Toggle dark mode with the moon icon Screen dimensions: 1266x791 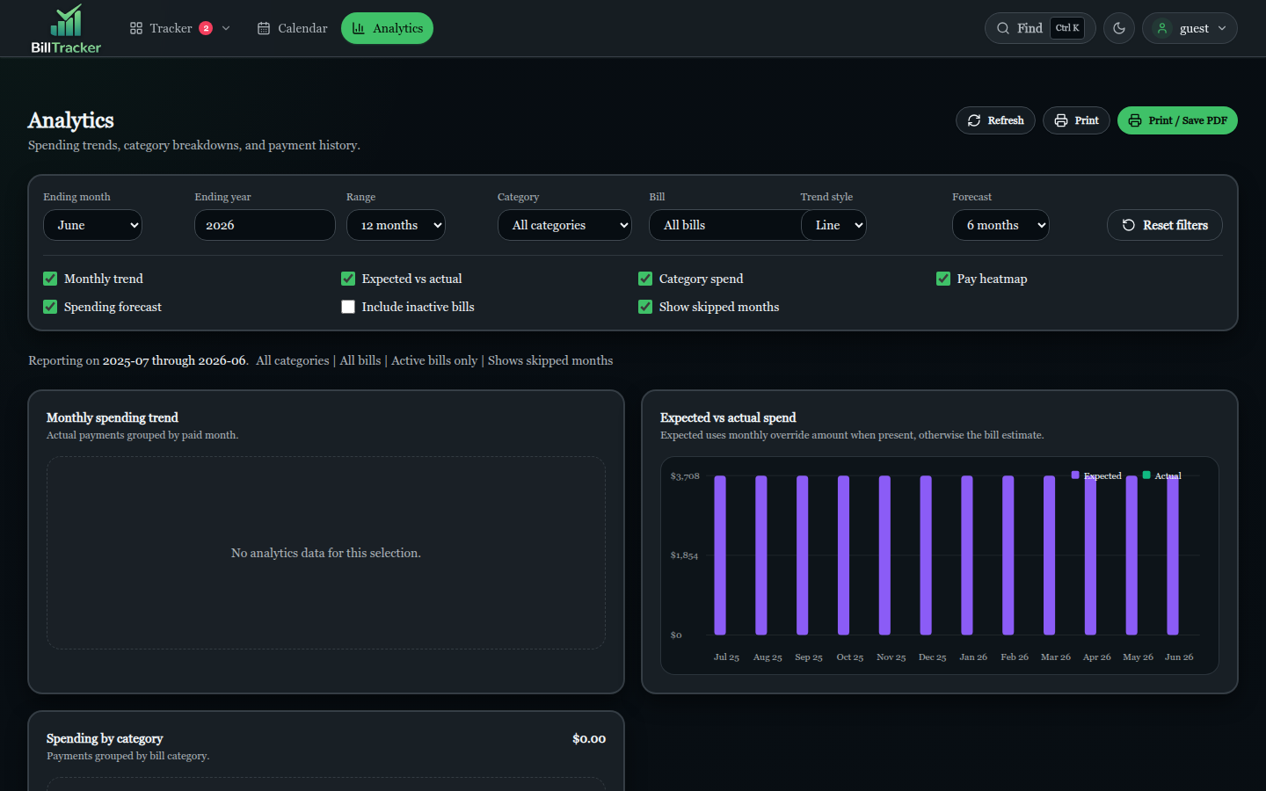1119,28
